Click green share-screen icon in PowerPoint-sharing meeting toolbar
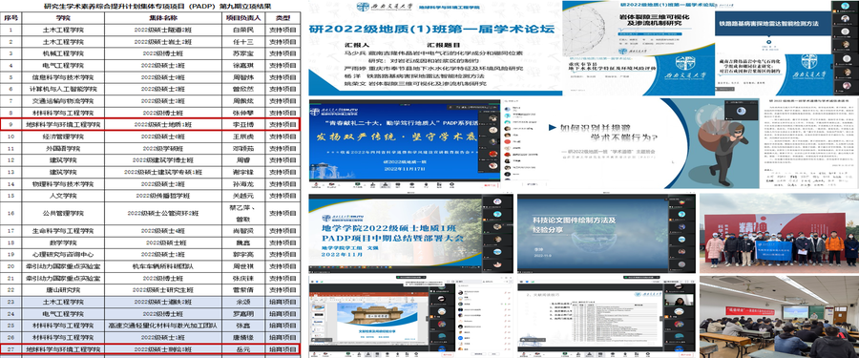Screen dimensions: 859x358 point(348,353)
